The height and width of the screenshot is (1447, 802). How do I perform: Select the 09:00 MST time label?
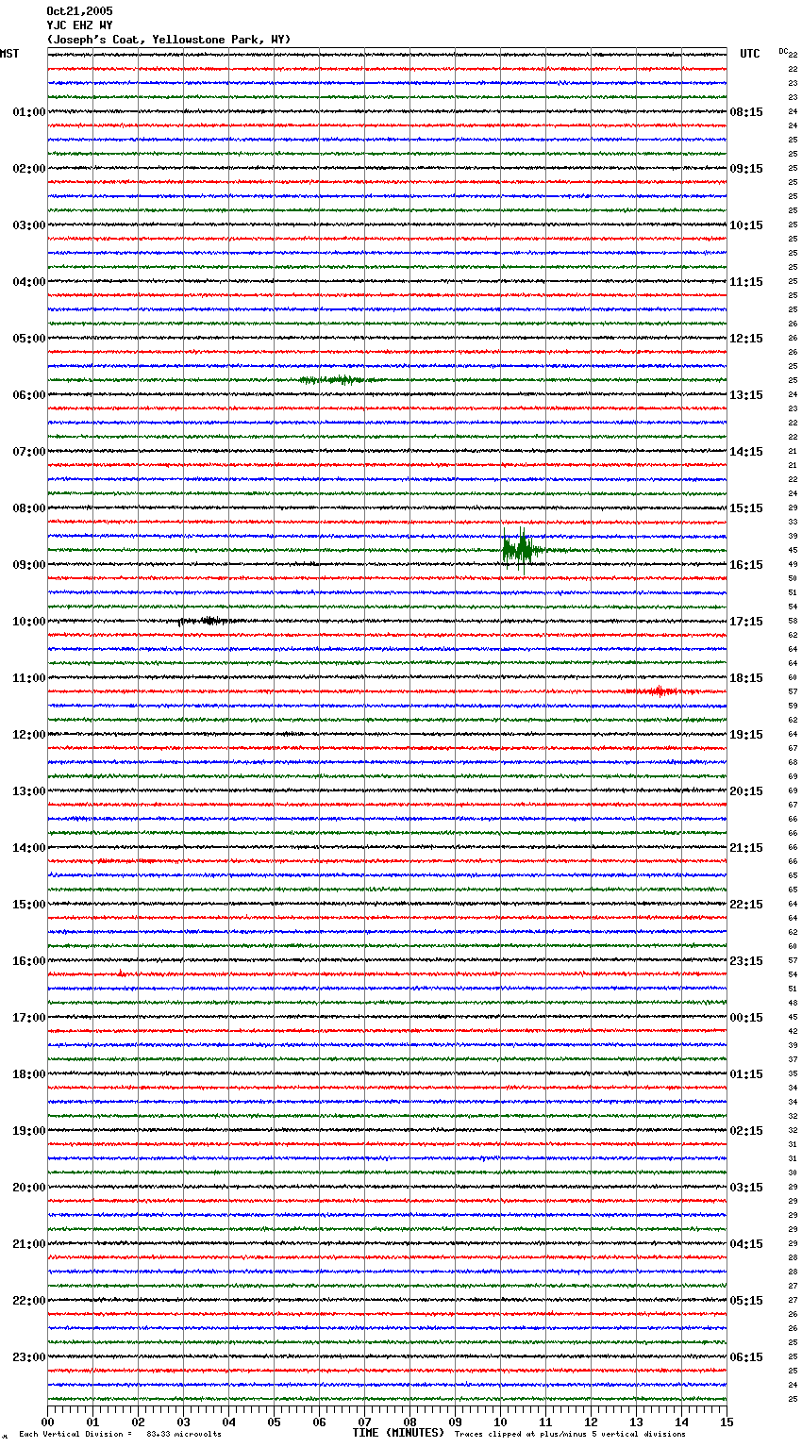click(28, 565)
